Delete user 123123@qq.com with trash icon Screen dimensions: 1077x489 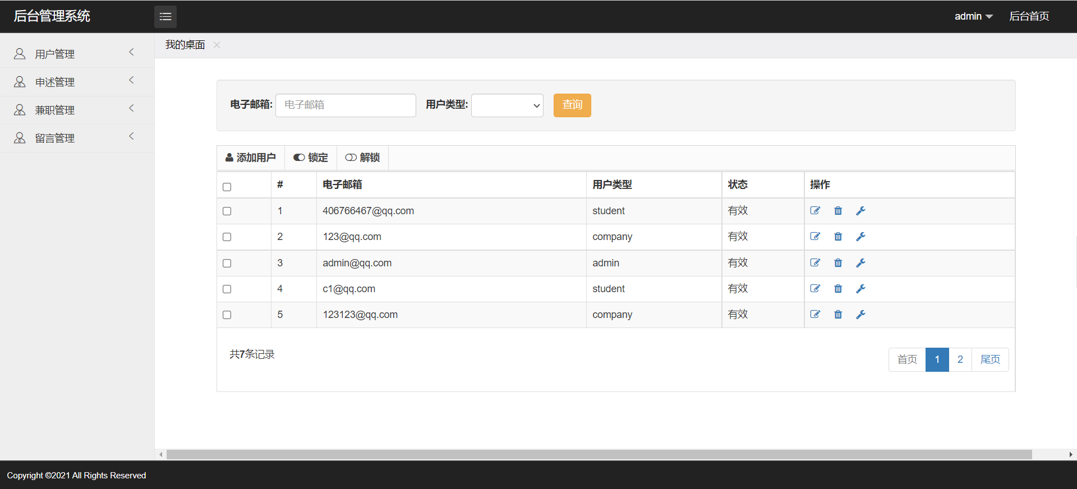tap(838, 315)
